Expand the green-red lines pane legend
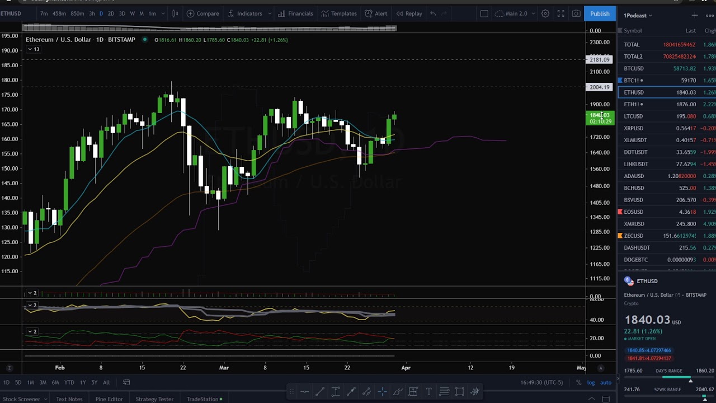Viewport: 716px width, 403px height. (32, 331)
